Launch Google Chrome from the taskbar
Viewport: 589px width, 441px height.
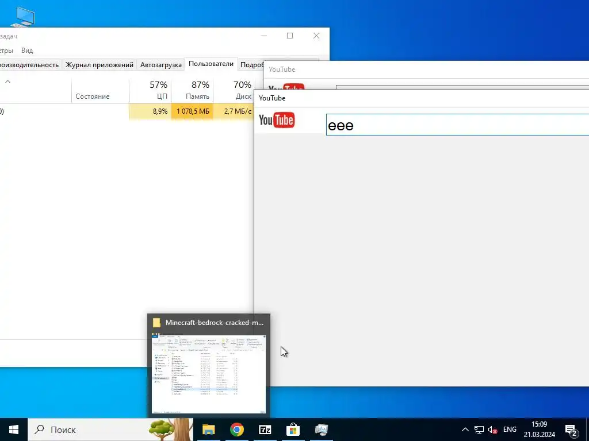pos(236,430)
